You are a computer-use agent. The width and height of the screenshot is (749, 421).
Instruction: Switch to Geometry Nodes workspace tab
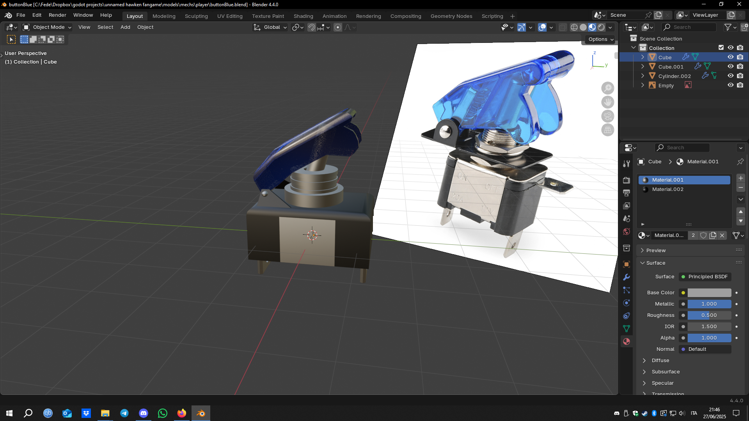pos(451,16)
